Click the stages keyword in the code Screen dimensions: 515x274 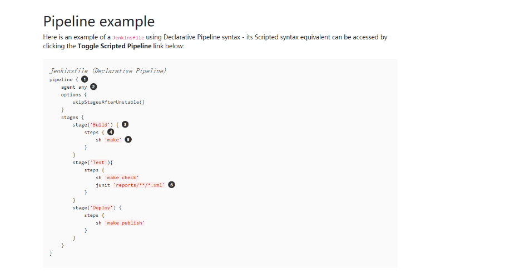tap(70, 117)
